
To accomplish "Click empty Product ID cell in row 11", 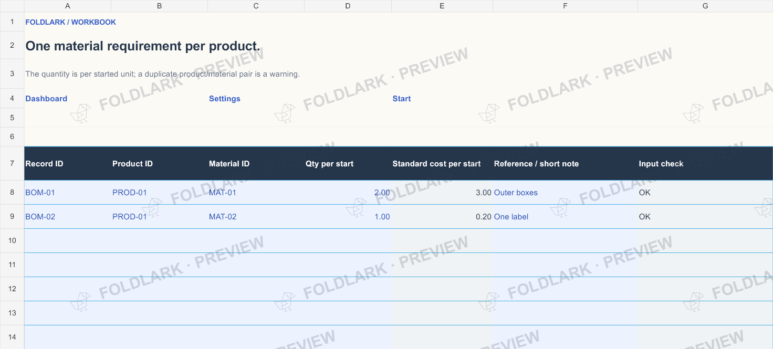I will [160, 265].
